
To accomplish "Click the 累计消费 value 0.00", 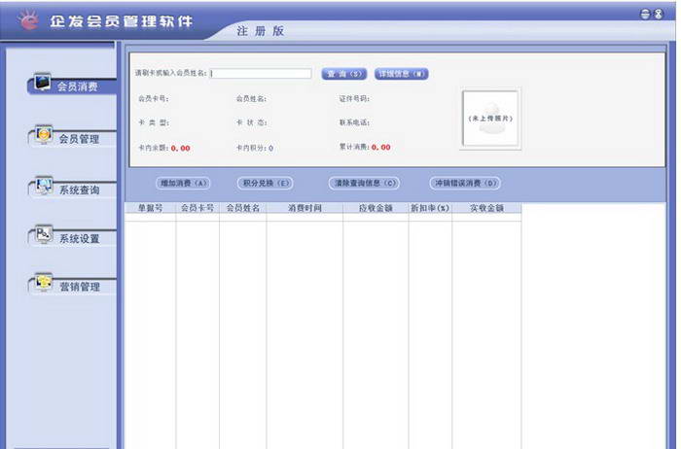I will (x=381, y=148).
